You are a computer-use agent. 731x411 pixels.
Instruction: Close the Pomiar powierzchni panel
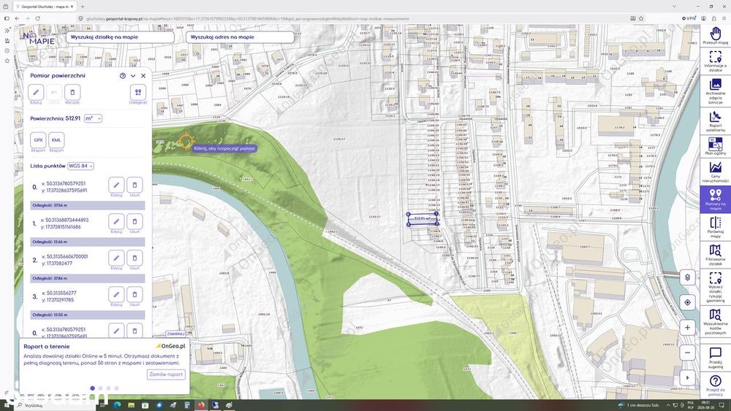[143, 75]
